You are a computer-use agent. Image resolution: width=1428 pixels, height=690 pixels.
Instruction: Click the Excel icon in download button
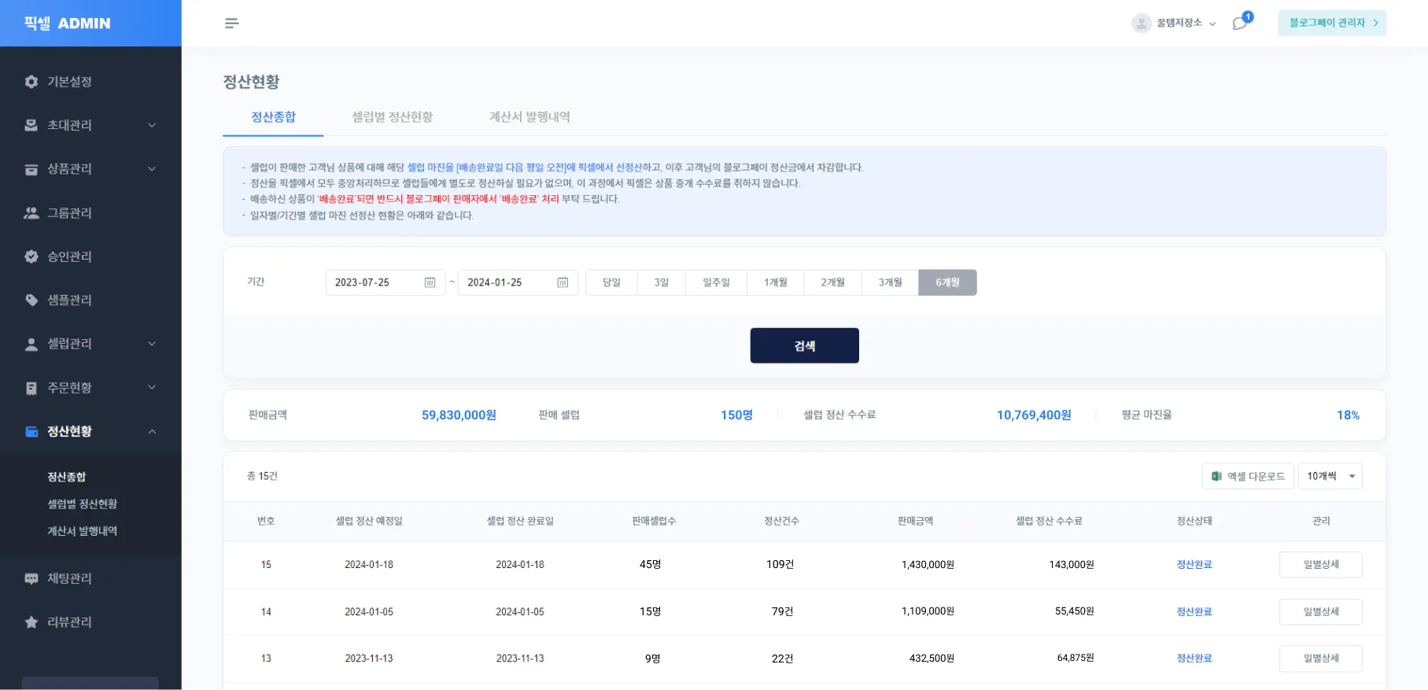(x=1216, y=476)
